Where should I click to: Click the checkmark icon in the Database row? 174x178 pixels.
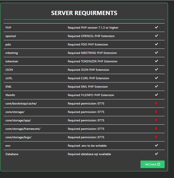point(156,154)
